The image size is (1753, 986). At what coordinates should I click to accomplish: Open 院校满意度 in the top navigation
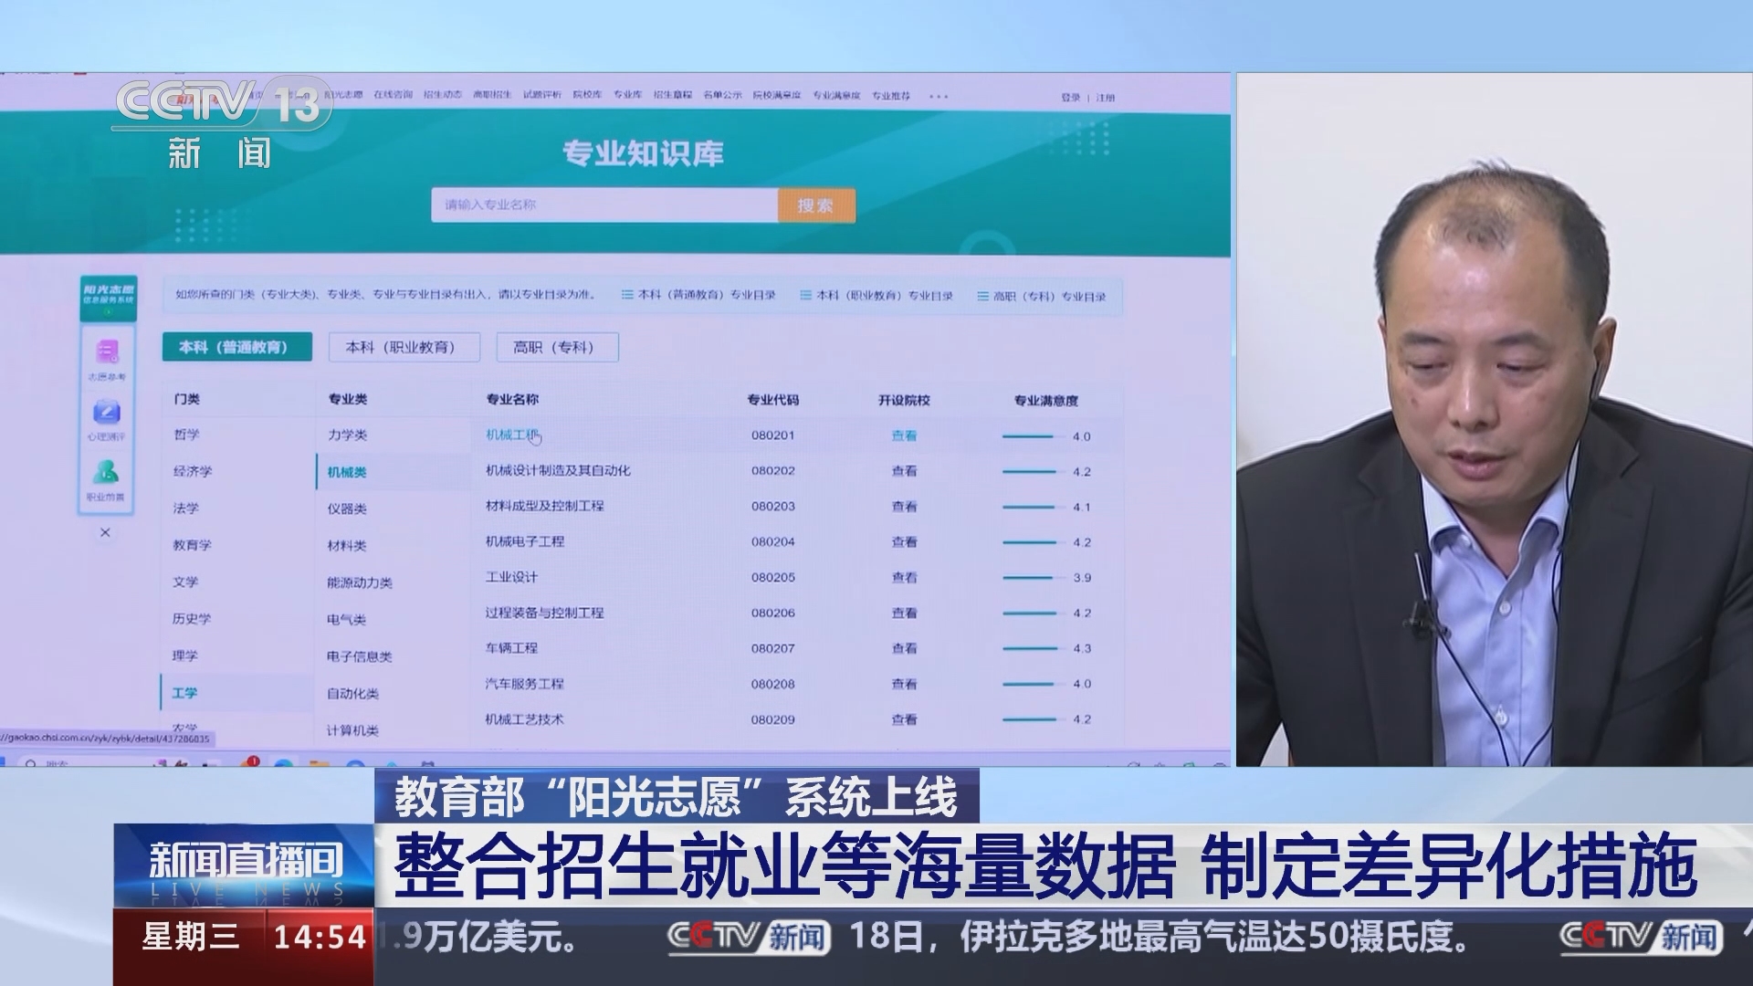point(778,94)
